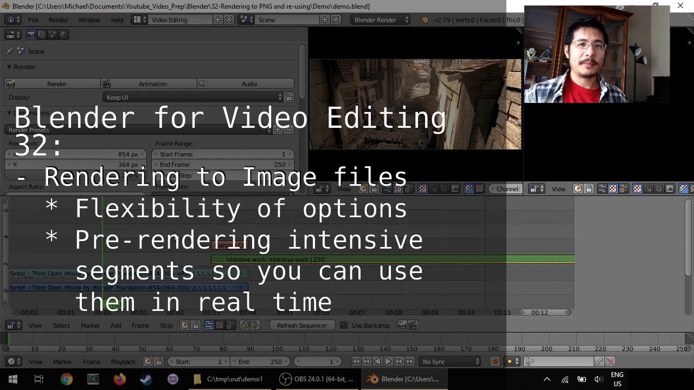Toggle the pin icon beside Scene

tap(9, 51)
